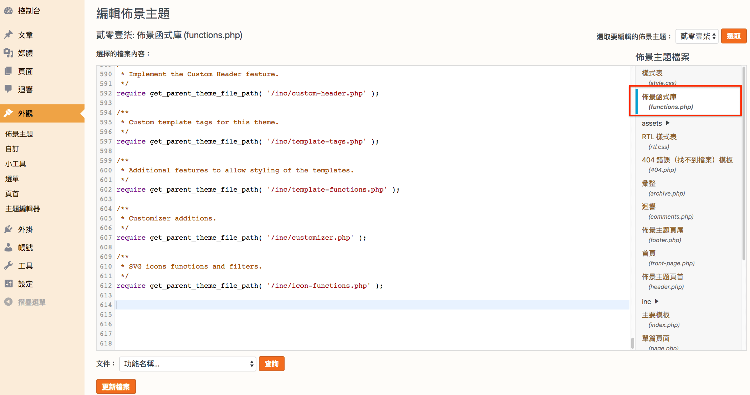Click the pages icon for 頁面
Image resolution: width=750 pixels, height=395 pixels.
pyautogui.click(x=9, y=71)
